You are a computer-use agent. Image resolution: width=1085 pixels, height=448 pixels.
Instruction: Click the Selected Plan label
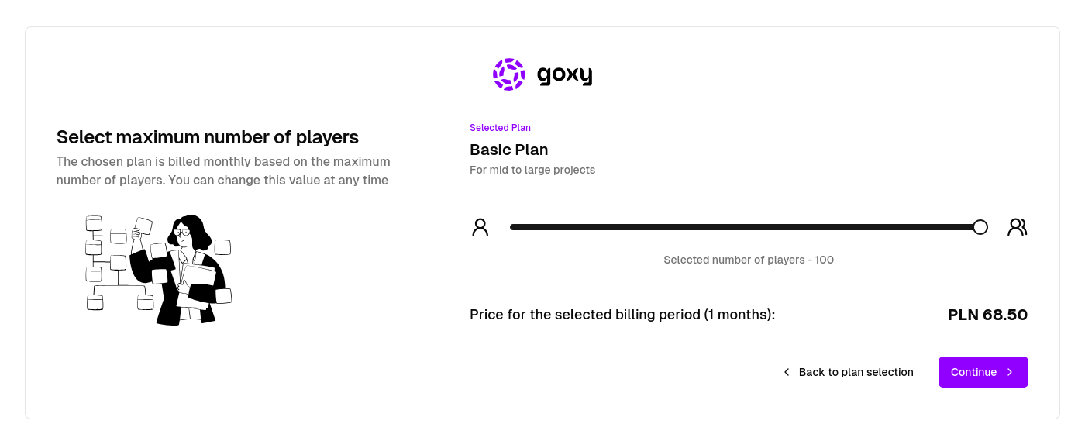(500, 127)
